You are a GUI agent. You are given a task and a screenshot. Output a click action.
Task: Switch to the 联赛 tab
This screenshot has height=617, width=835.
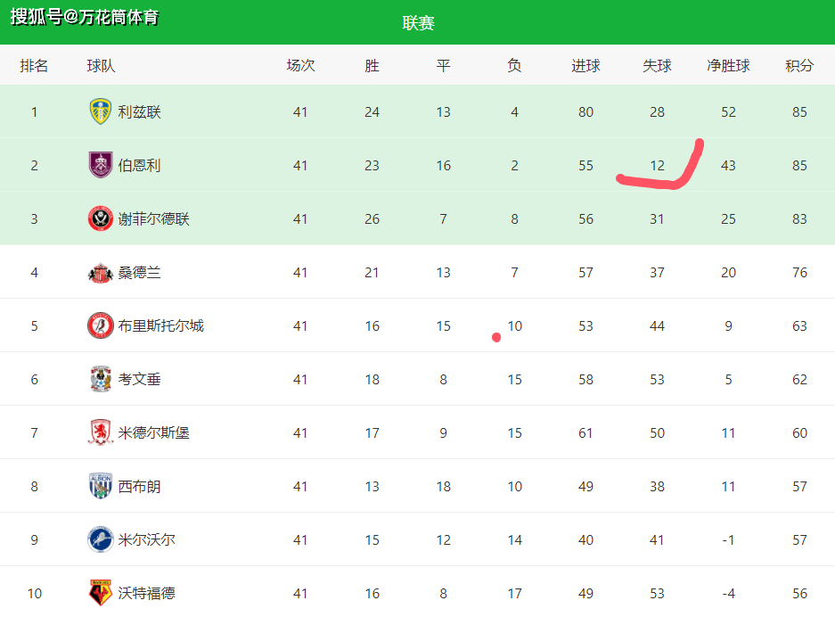[x=418, y=23]
